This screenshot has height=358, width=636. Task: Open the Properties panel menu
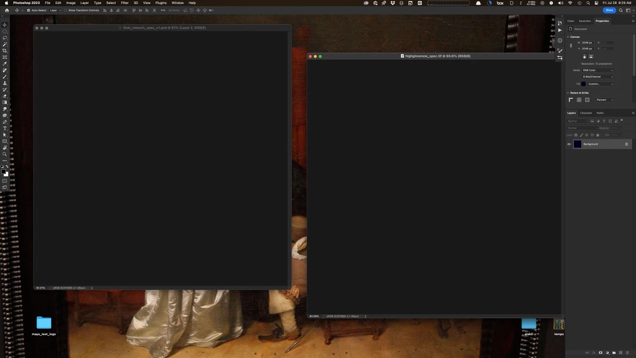(633, 21)
